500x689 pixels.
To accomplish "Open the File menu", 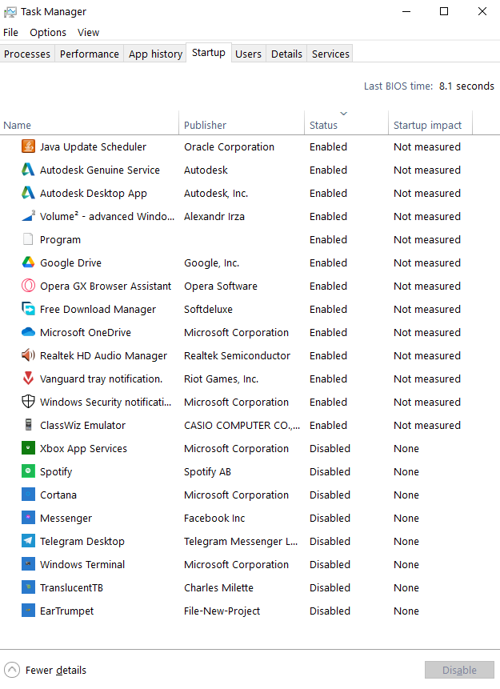I will [10, 33].
